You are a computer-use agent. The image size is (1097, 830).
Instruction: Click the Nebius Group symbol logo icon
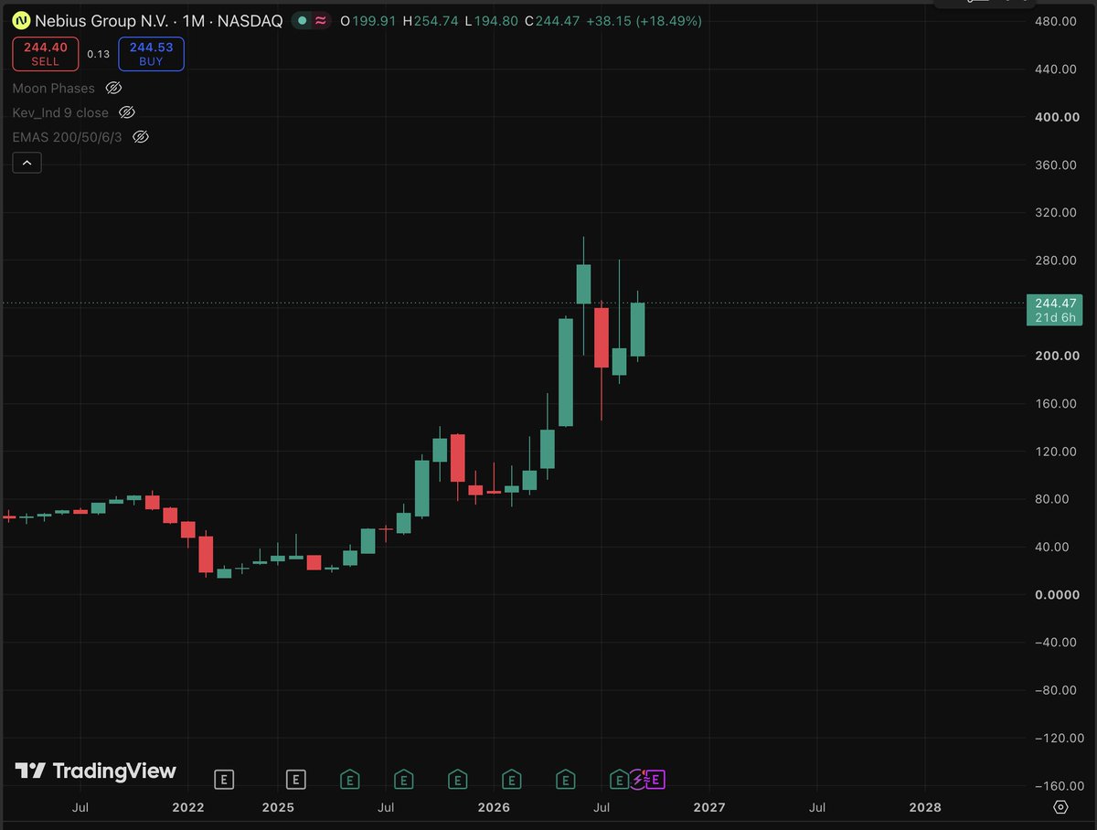coord(21,20)
